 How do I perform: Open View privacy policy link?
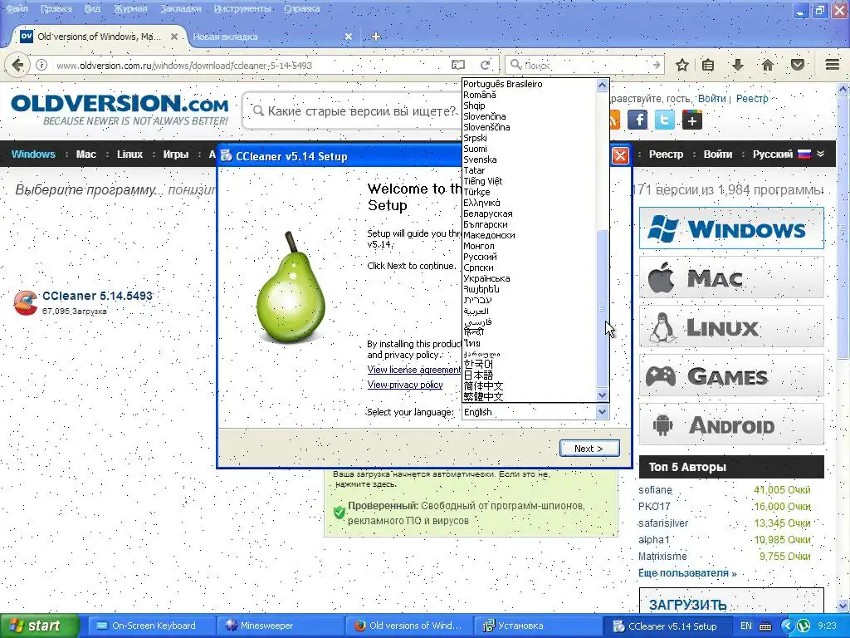pyautogui.click(x=405, y=385)
